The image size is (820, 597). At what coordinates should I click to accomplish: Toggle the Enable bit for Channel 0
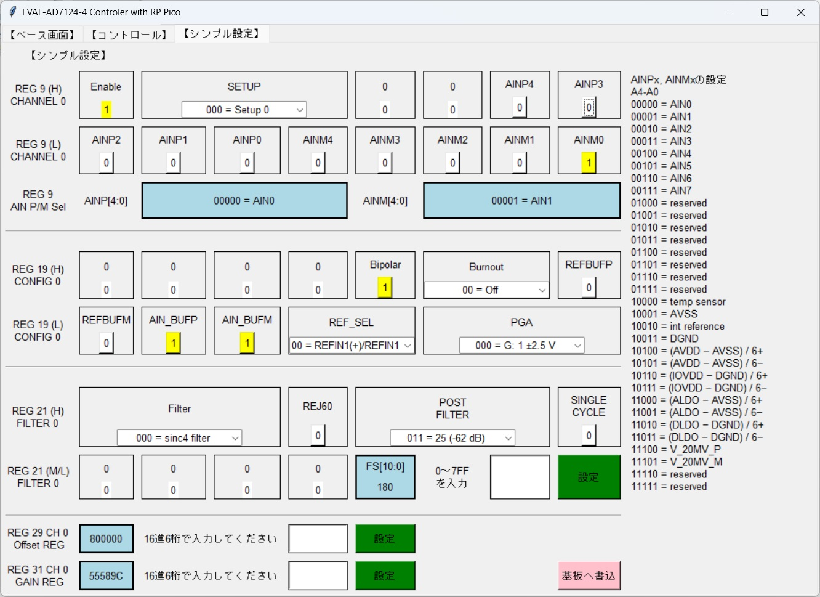pos(106,110)
